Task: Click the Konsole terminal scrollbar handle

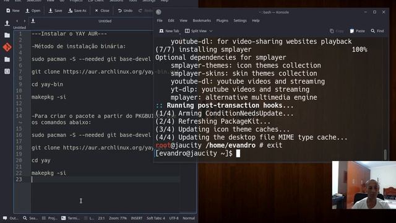Action: click(385, 154)
